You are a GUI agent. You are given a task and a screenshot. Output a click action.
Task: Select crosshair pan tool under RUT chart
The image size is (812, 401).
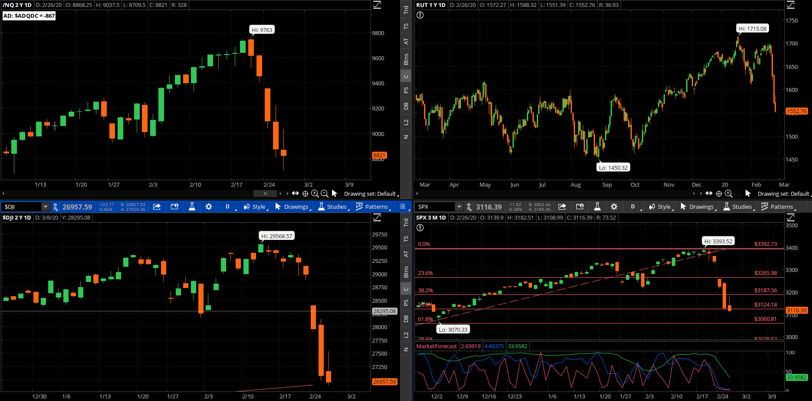[x=719, y=194]
